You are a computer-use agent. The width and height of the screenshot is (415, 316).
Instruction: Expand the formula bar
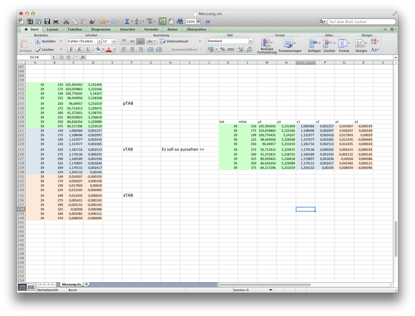396,57
